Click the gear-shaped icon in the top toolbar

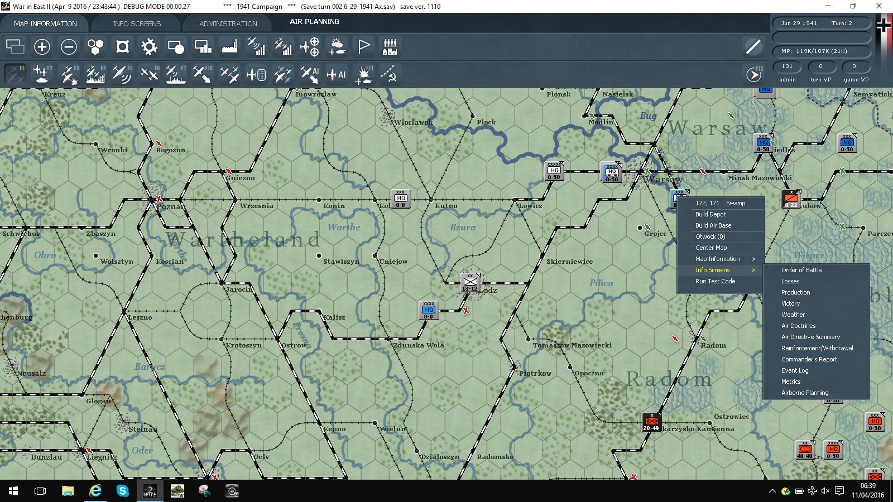click(x=149, y=47)
